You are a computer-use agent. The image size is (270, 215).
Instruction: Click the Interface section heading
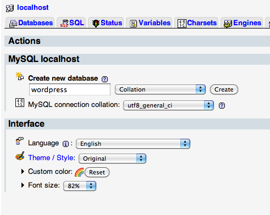click(26, 124)
